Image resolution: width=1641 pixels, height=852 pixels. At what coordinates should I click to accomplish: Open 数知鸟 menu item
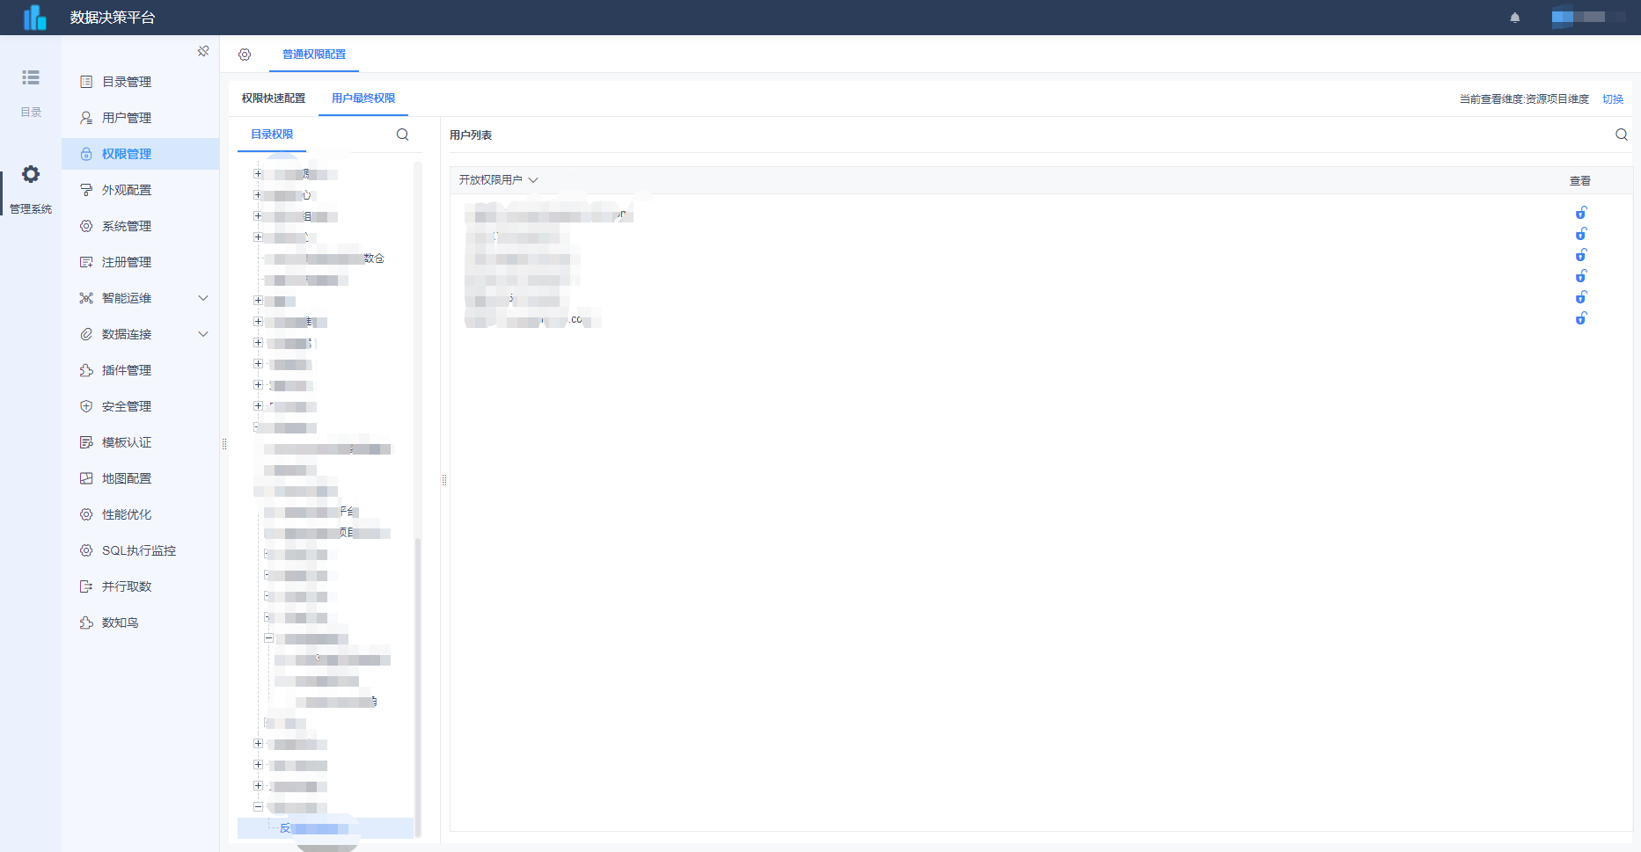[141, 623]
